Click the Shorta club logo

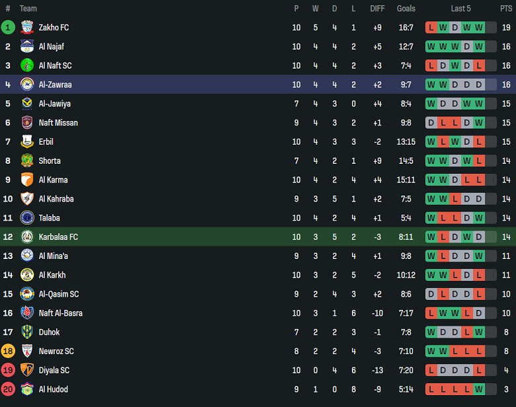(x=27, y=161)
